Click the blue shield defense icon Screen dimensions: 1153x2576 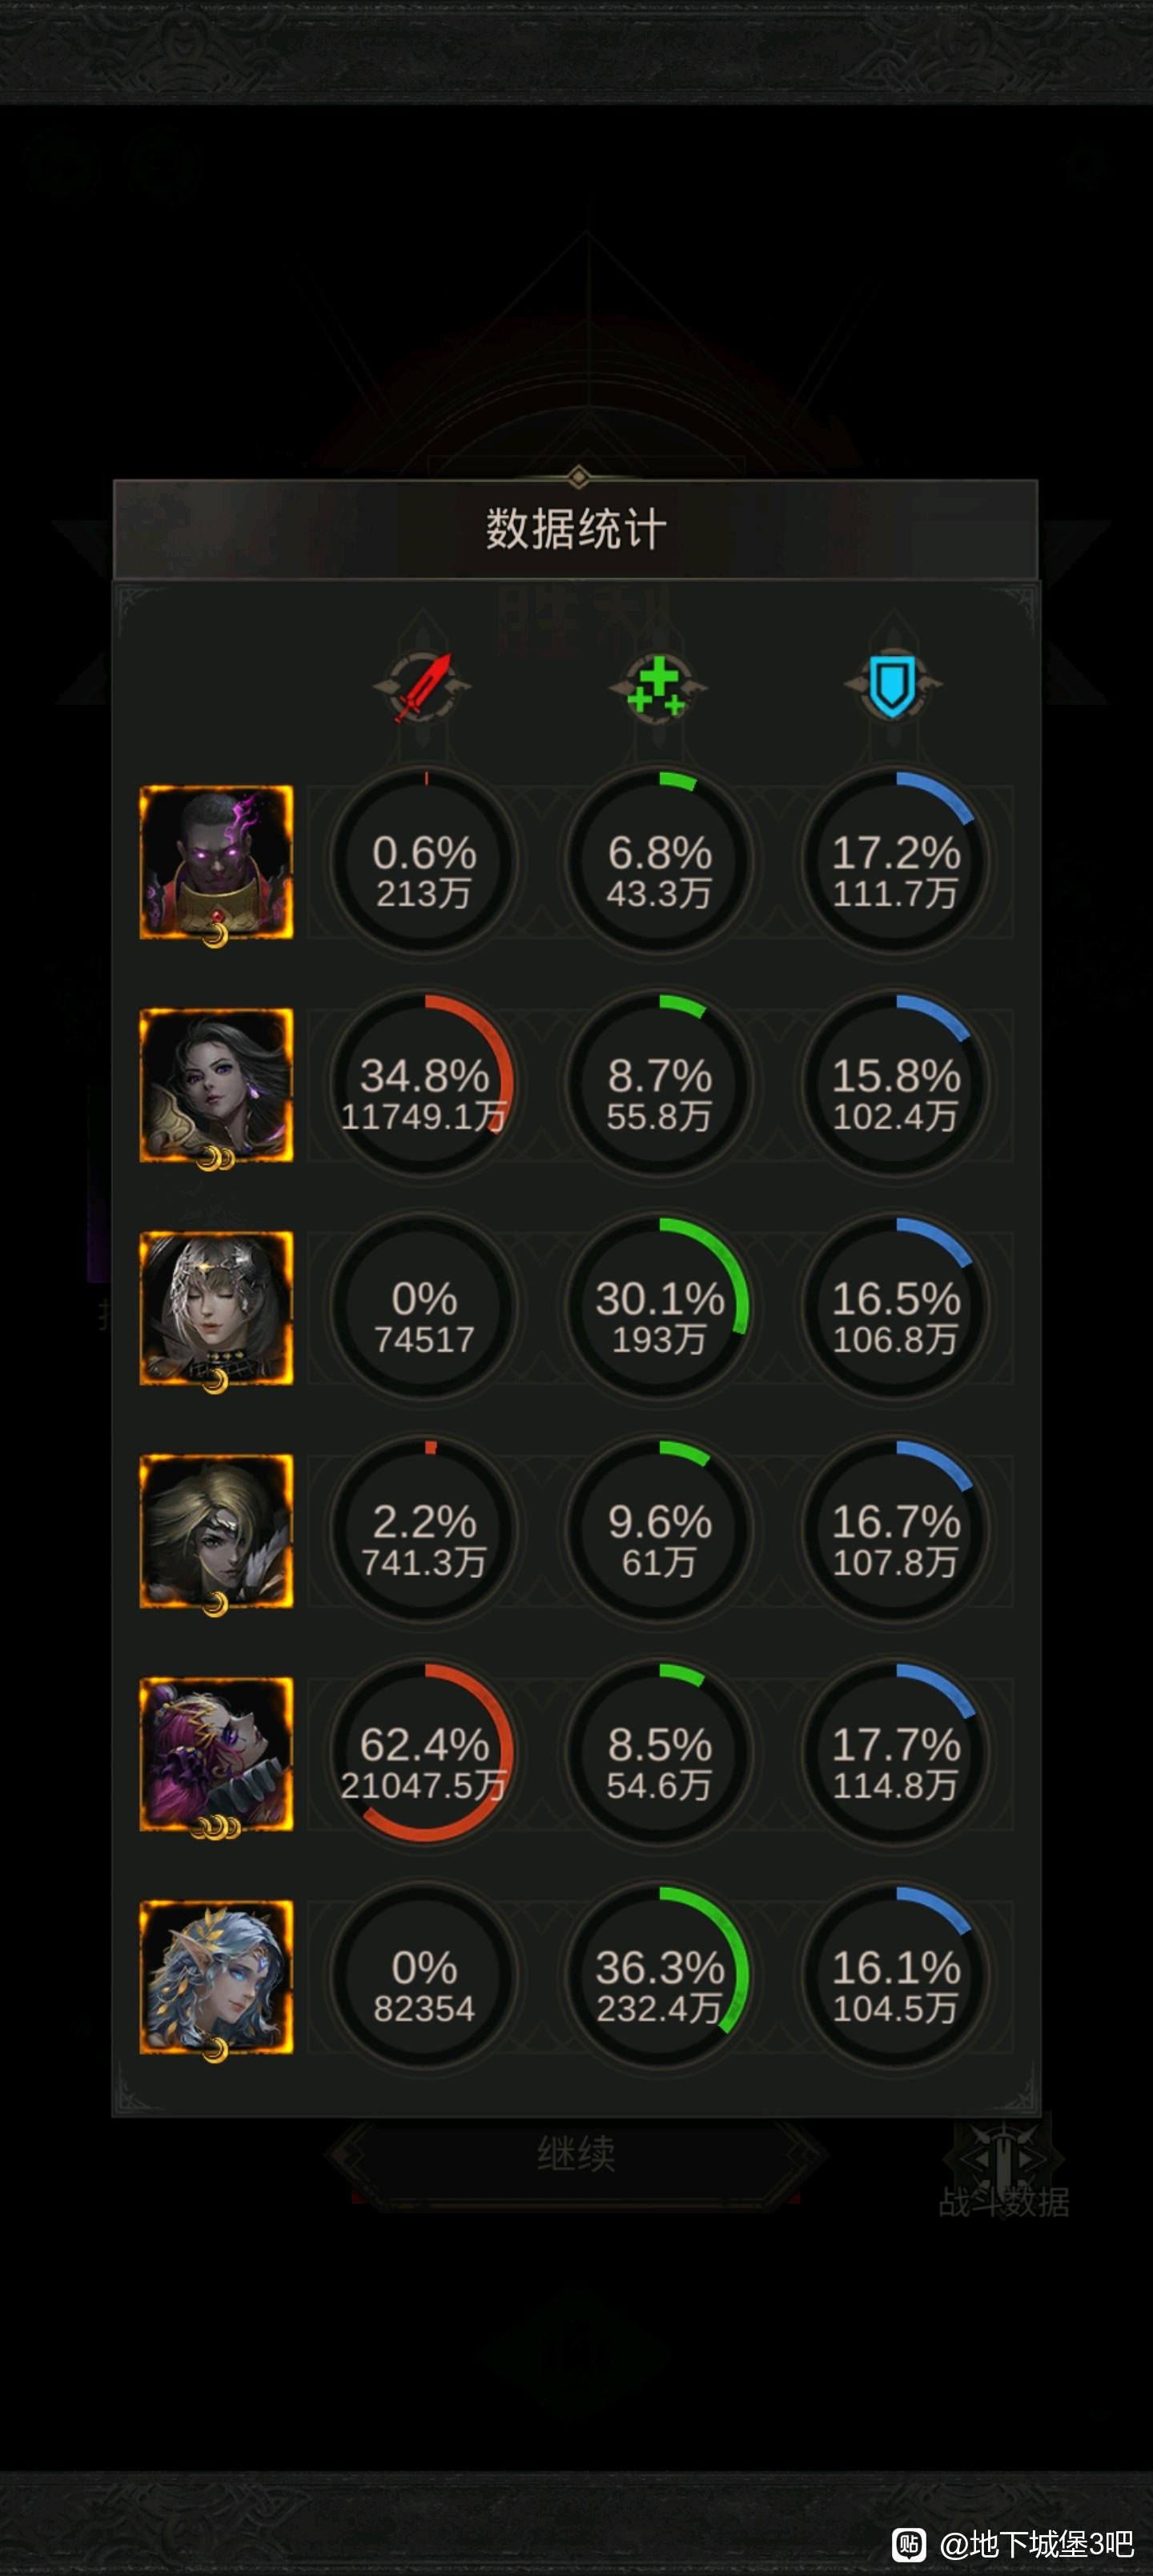(893, 687)
